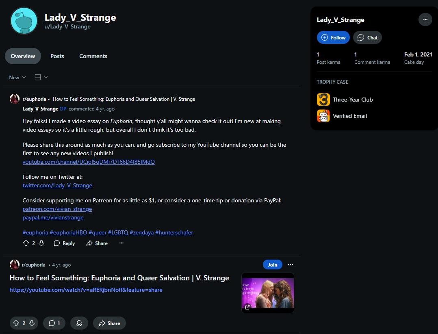The width and height of the screenshot is (438, 334).
Task: Open r/euphoria from the post header
Action: point(33,265)
